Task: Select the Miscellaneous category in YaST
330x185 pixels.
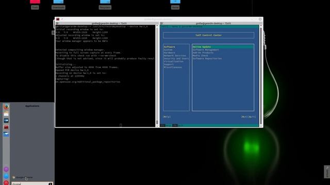Action: [x=173, y=67]
